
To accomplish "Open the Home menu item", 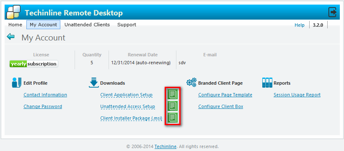I will 15,25.
